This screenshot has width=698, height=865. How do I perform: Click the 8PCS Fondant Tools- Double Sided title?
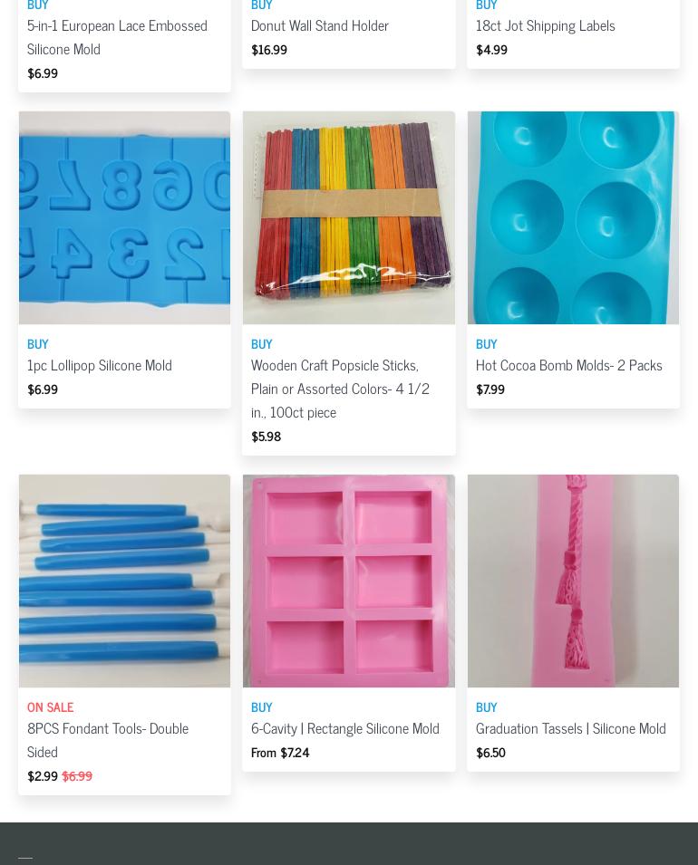point(108,740)
